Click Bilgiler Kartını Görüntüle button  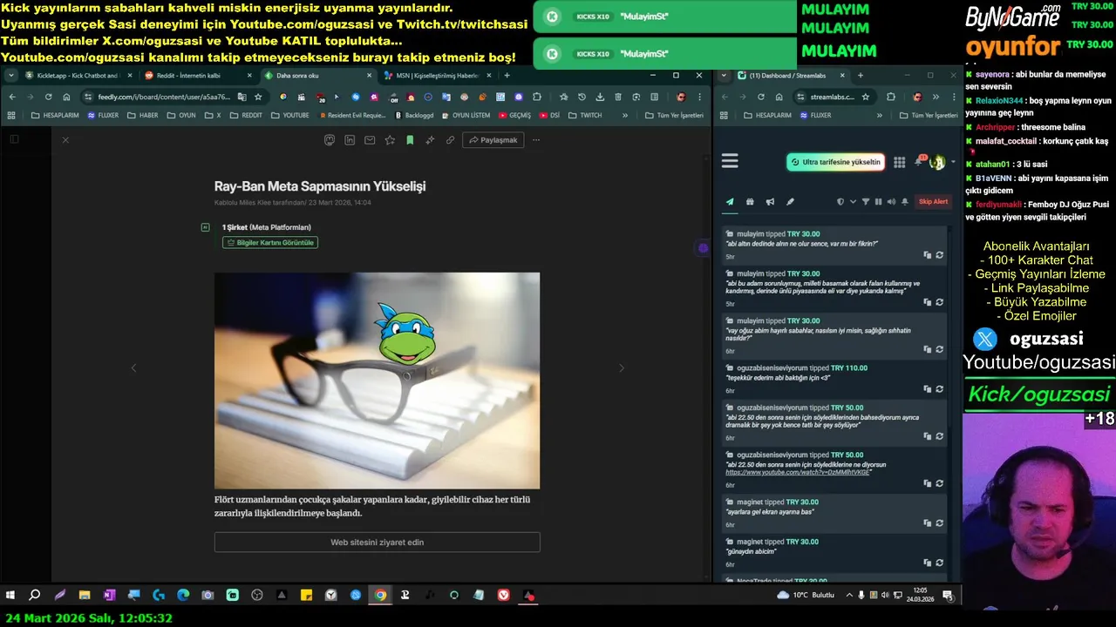(270, 243)
